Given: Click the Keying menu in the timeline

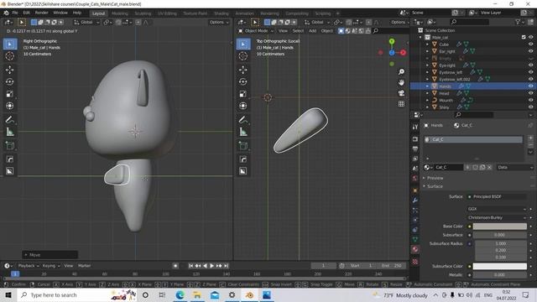Looking at the screenshot, I should [51, 266].
